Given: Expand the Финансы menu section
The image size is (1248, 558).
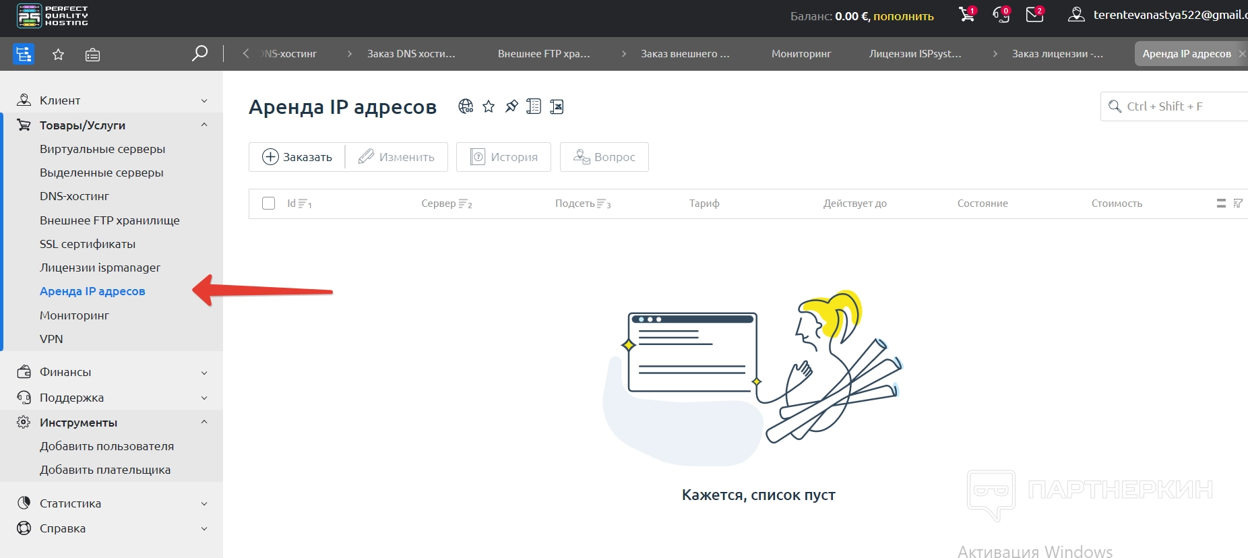Looking at the screenshot, I should pyautogui.click(x=111, y=372).
